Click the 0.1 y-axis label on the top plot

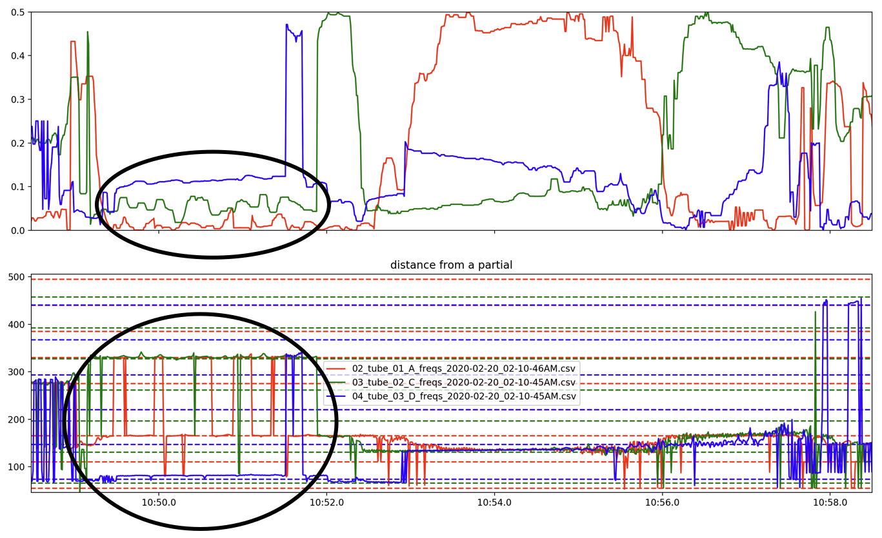17,187
